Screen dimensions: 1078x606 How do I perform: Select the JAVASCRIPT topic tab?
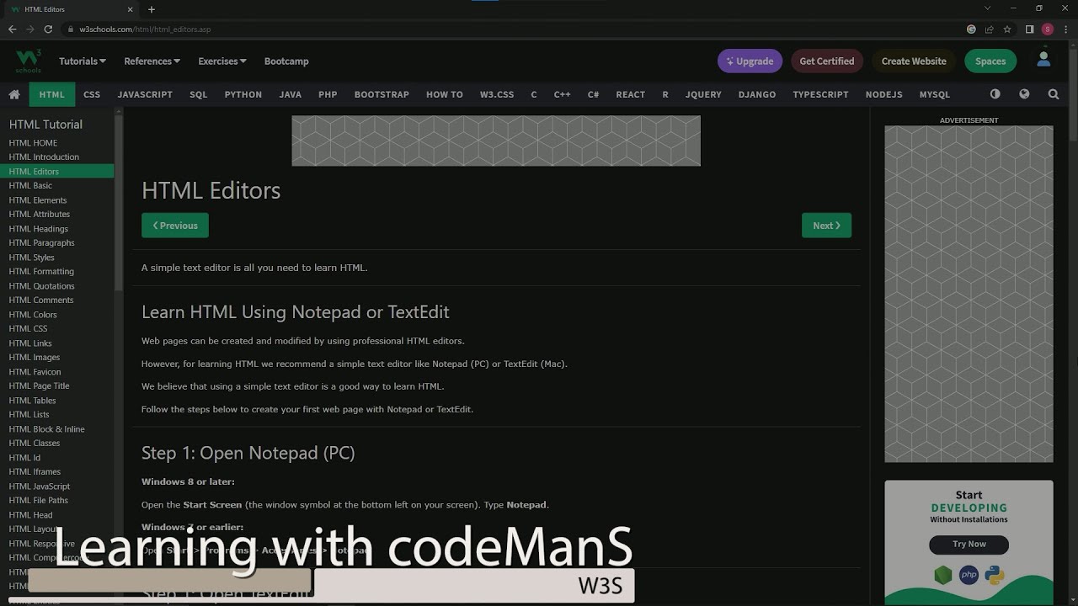(x=145, y=94)
